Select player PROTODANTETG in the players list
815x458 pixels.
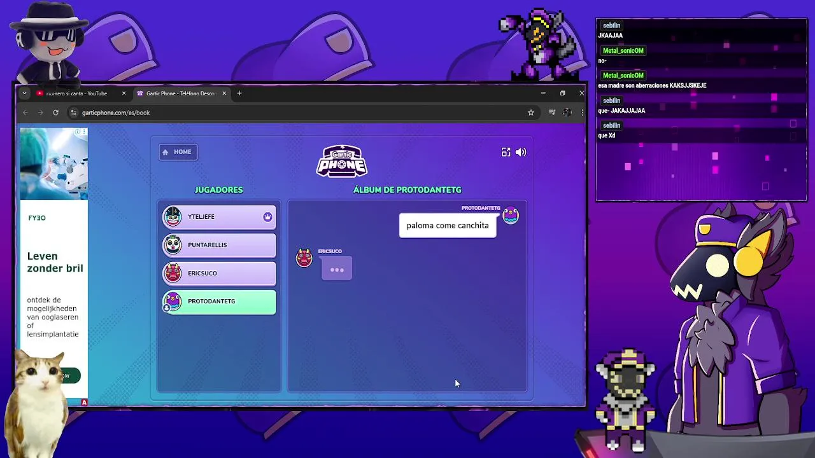pyautogui.click(x=219, y=302)
